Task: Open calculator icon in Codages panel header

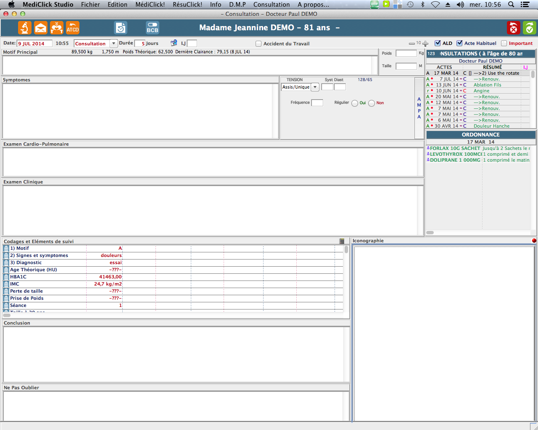Action: coord(342,241)
